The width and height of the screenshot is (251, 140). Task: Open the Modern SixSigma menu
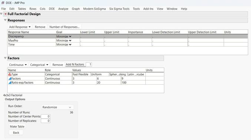pos(95,9)
